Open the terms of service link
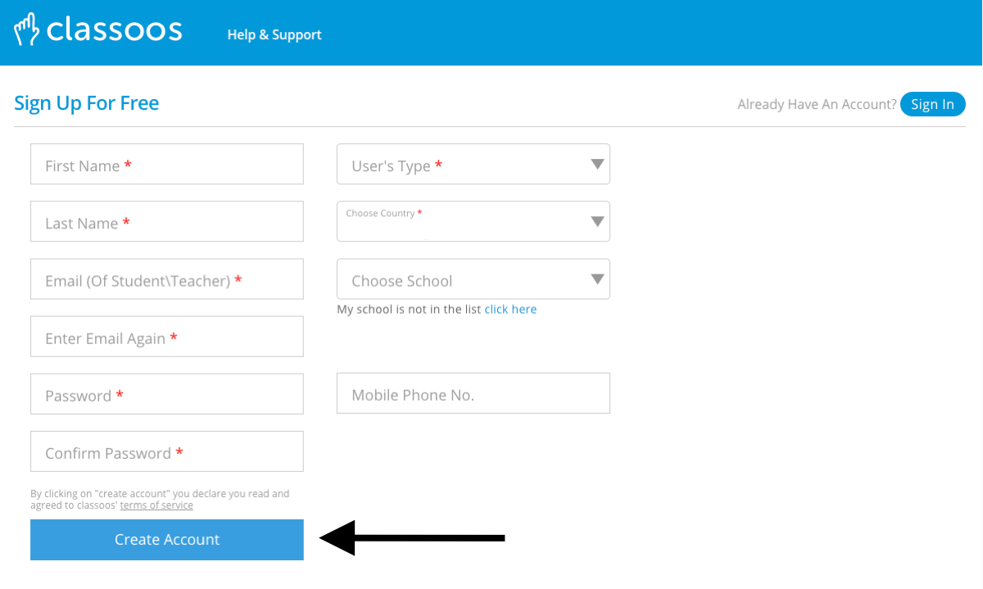Screen dimensions: 983x589 click(x=156, y=505)
